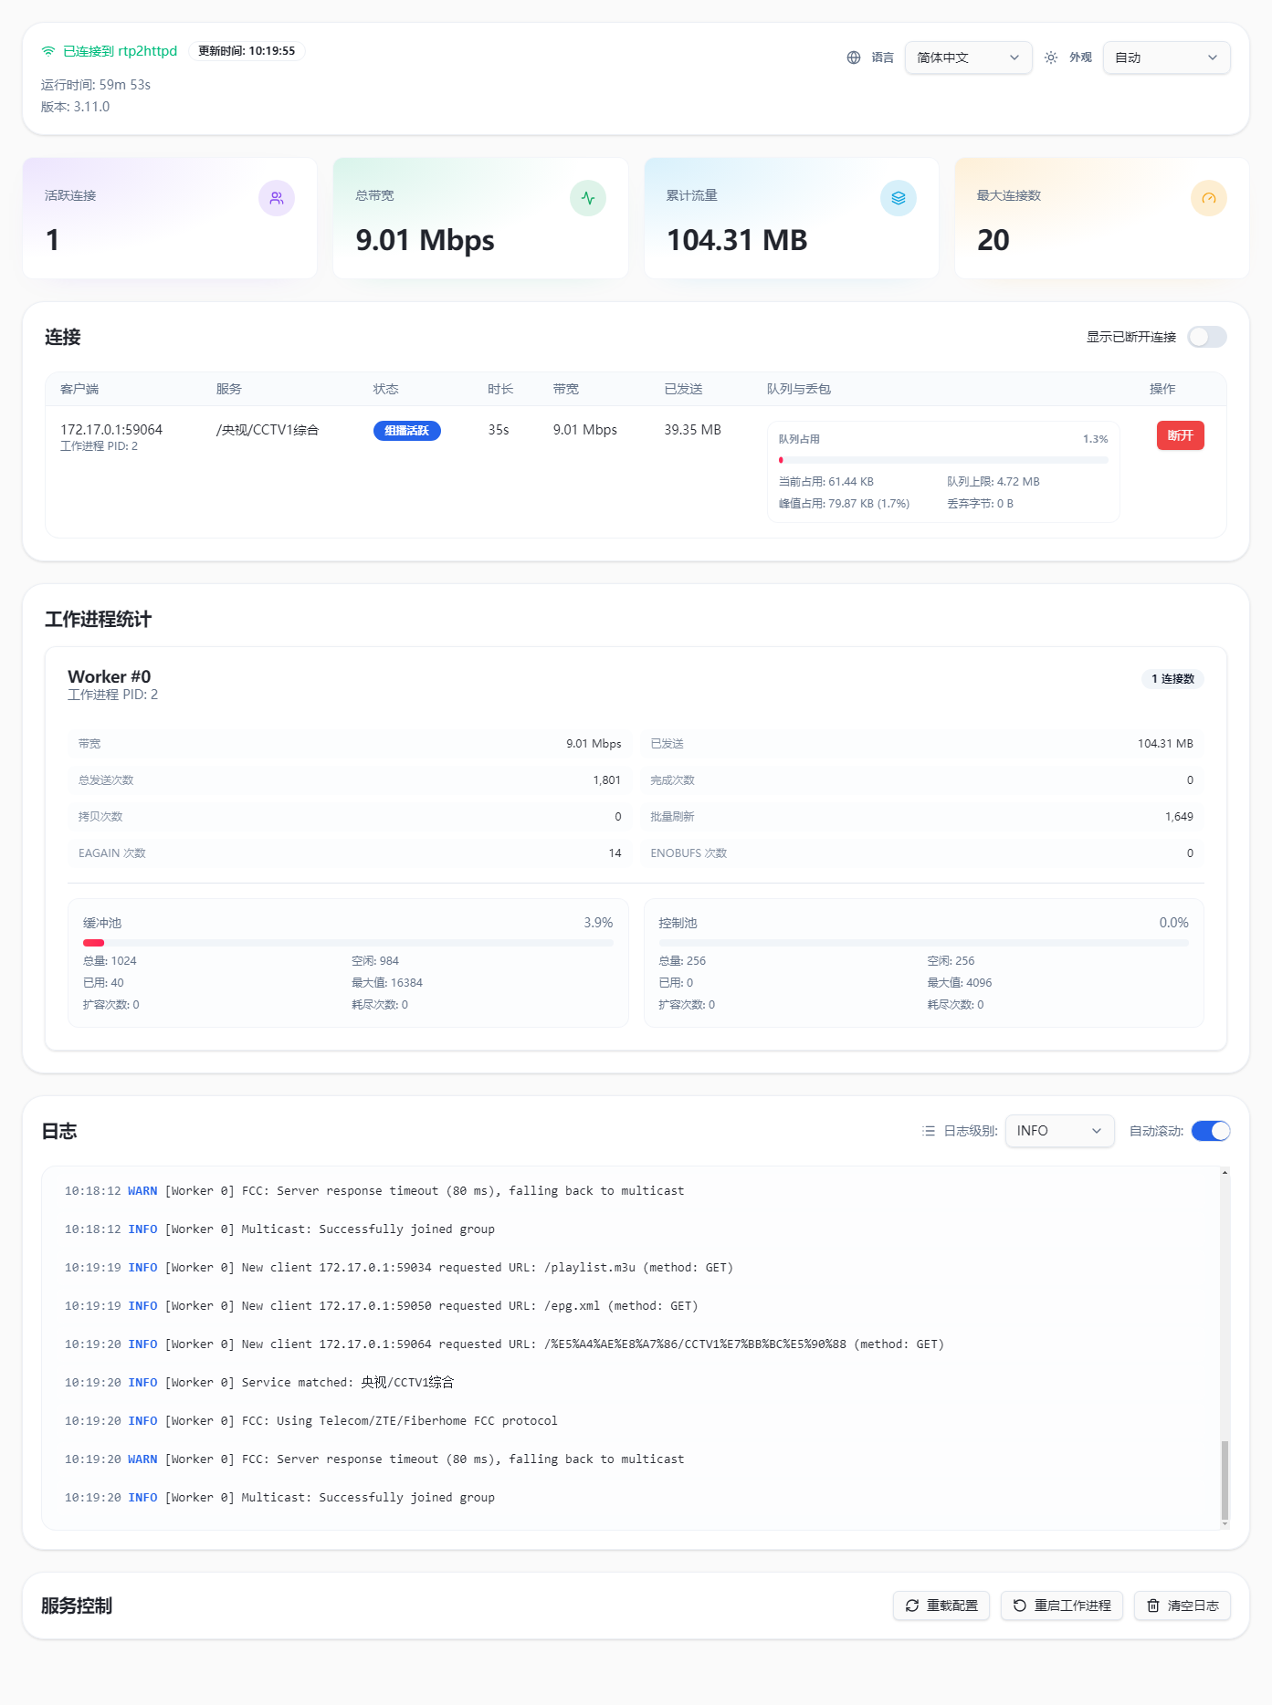Click the 9.01 Mbps total bandwidth value
This screenshot has width=1272, height=1705.
(426, 240)
